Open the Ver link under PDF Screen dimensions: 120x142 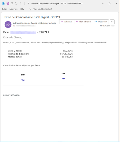pos(23,80)
